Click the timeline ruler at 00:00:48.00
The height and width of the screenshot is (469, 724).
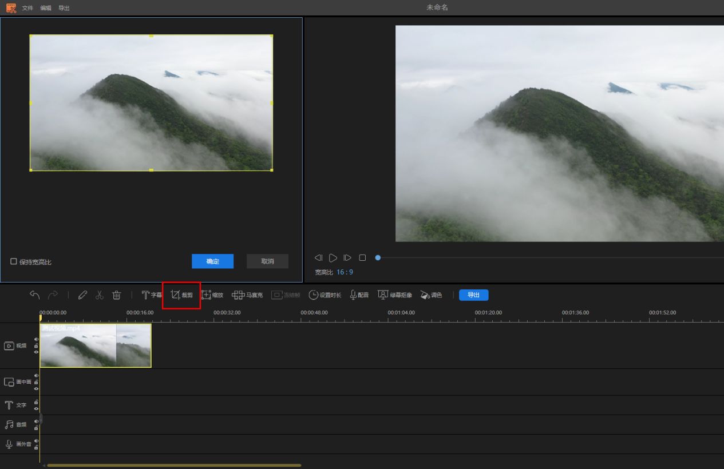314,313
